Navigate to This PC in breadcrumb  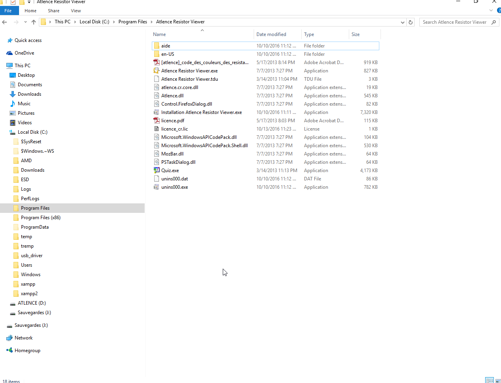pyautogui.click(x=63, y=22)
